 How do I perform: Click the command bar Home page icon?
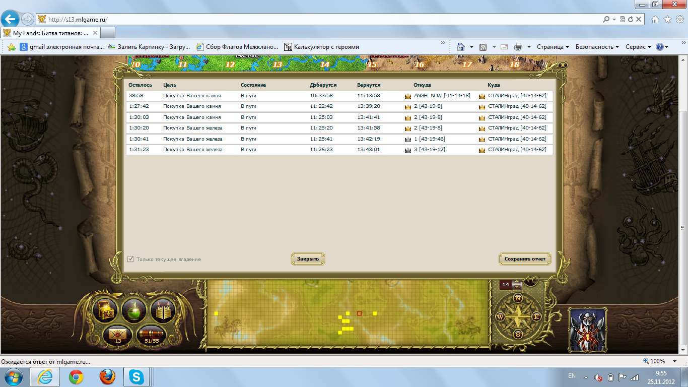pyautogui.click(x=460, y=46)
